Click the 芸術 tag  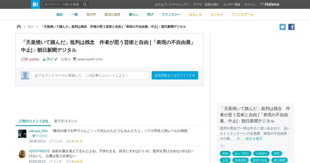(x=225, y=153)
